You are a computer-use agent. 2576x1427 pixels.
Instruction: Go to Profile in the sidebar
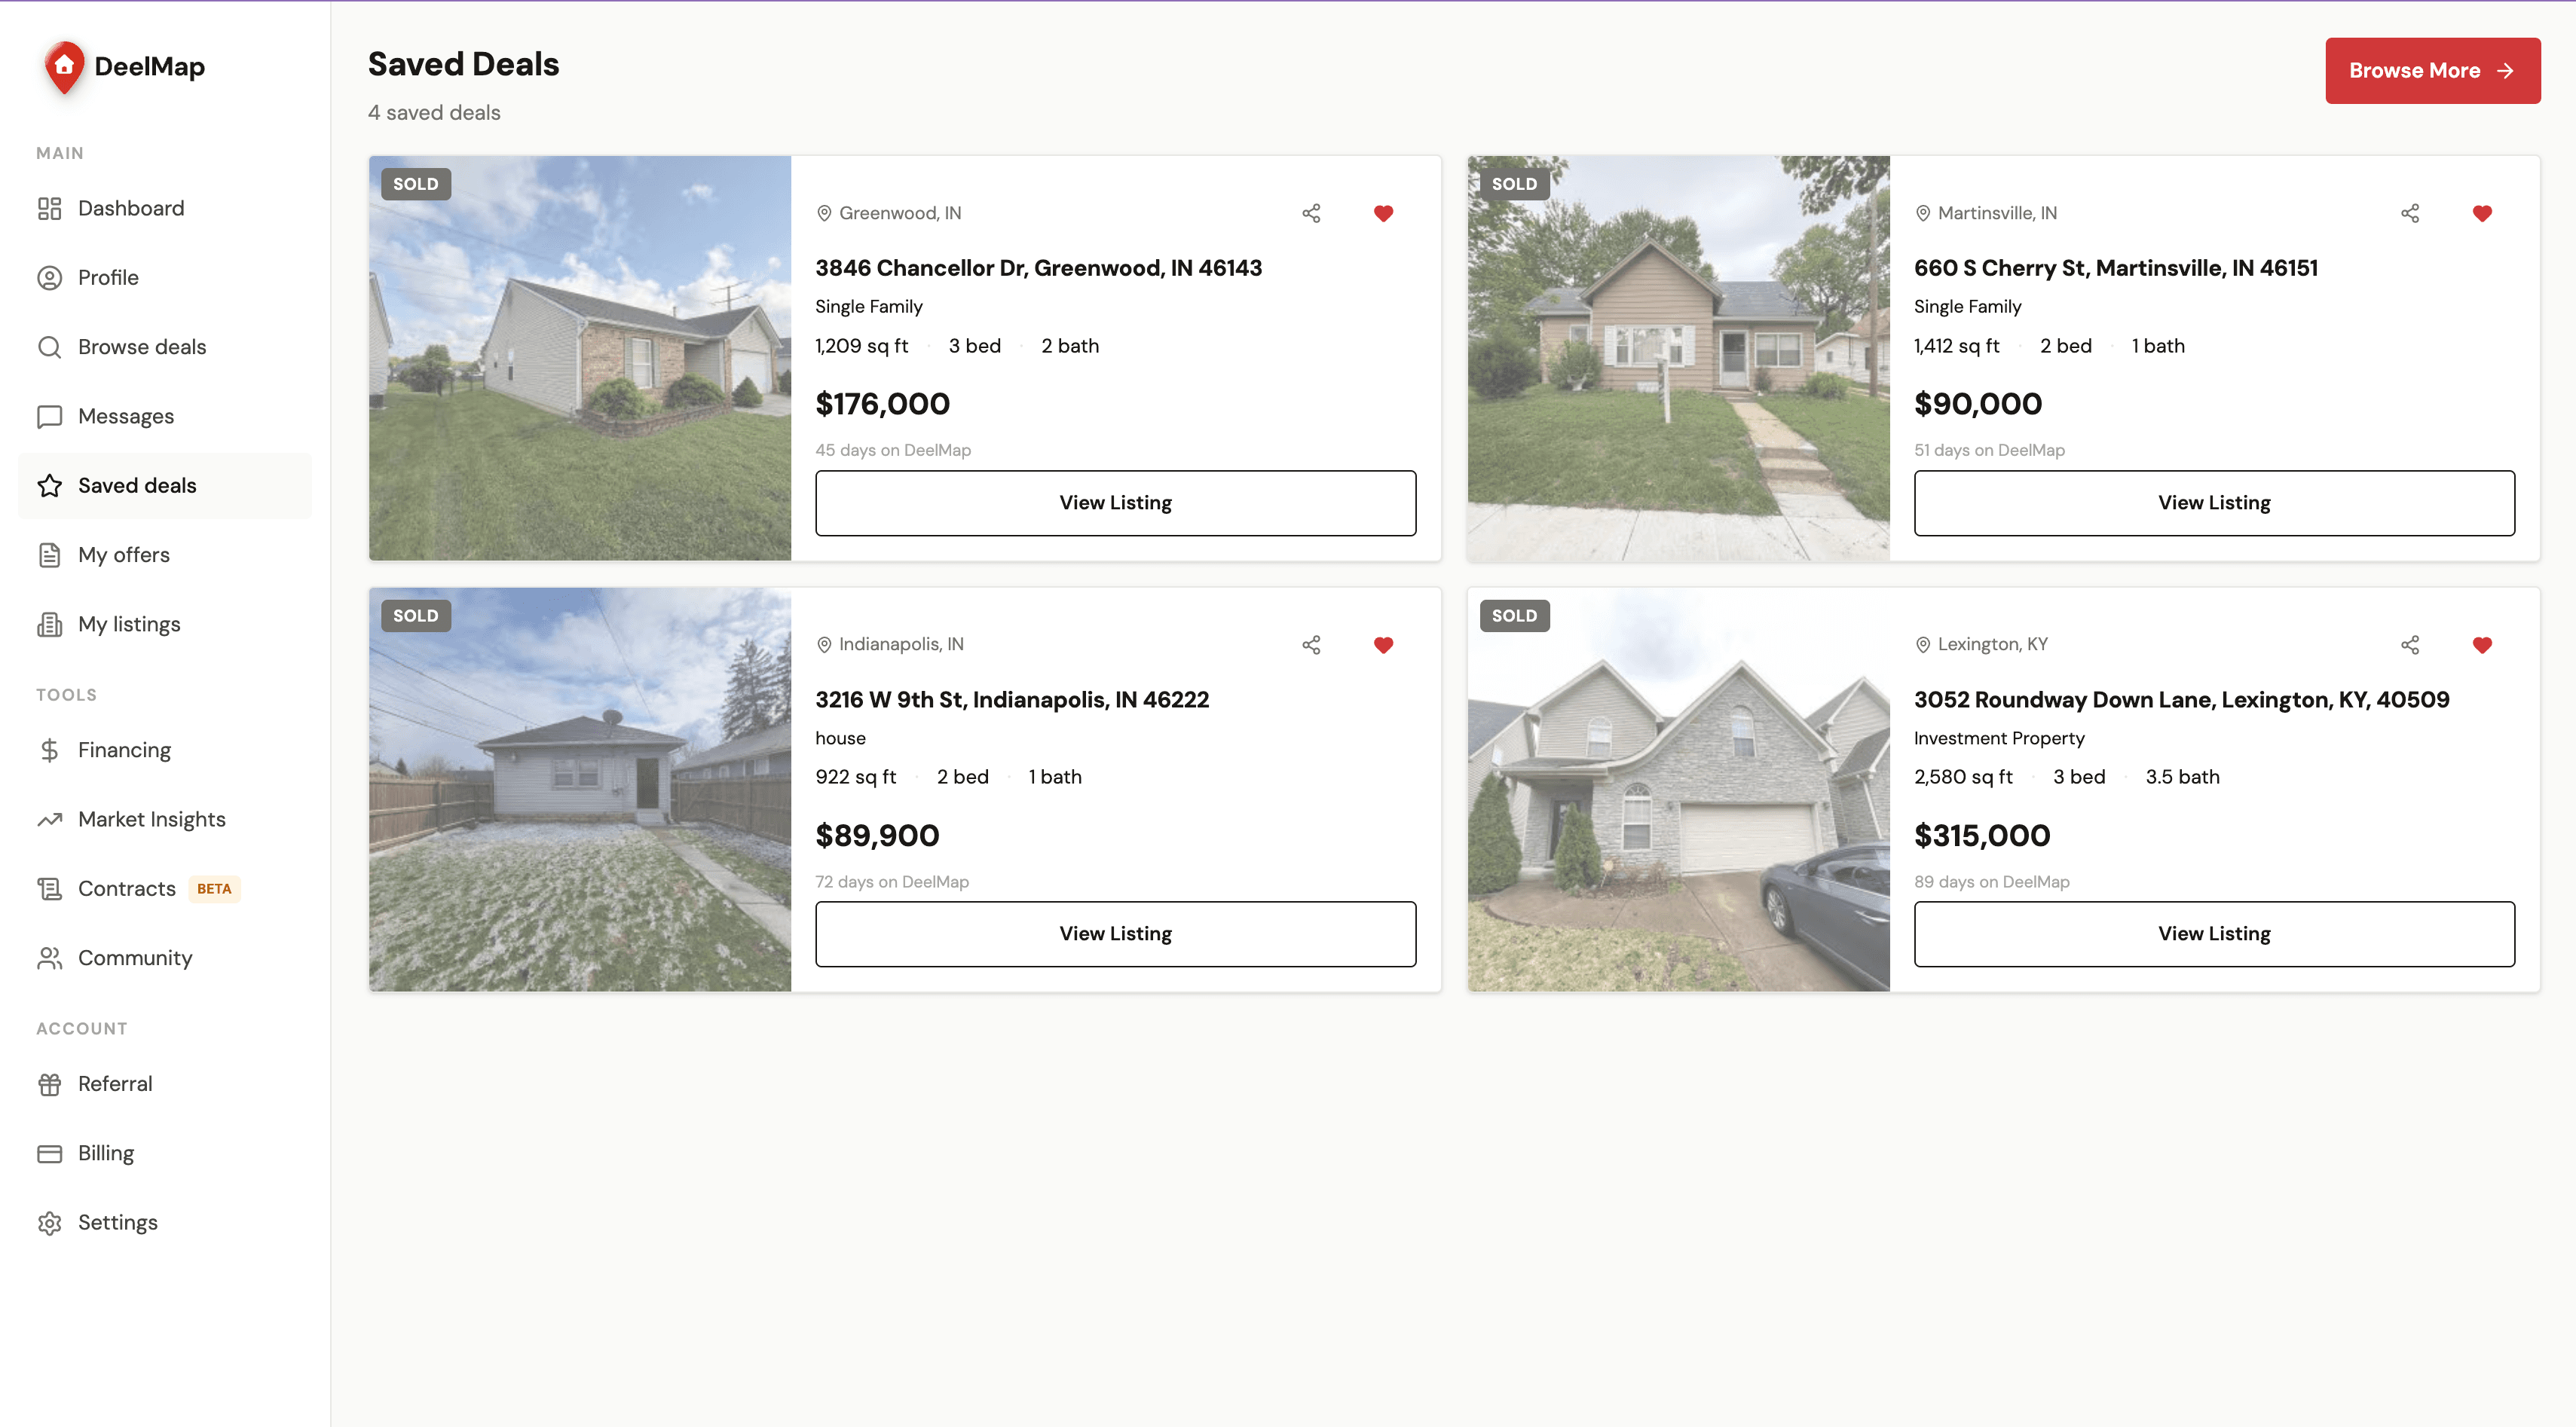click(x=165, y=278)
